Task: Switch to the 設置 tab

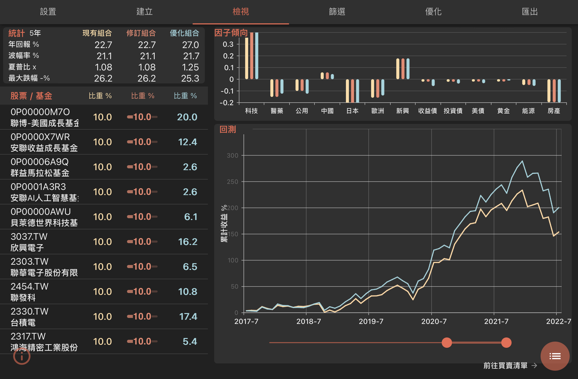Action: coord(48,12)
